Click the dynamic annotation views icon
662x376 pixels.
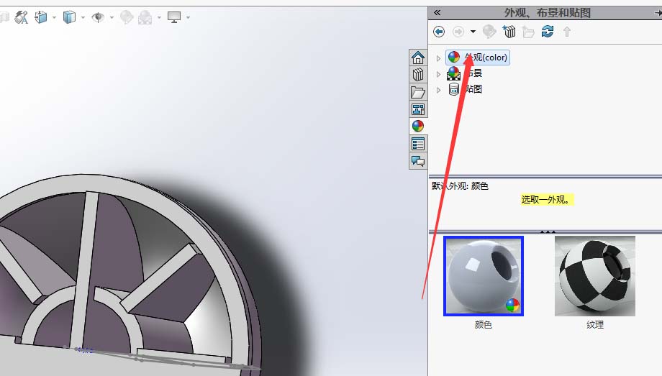21,17
